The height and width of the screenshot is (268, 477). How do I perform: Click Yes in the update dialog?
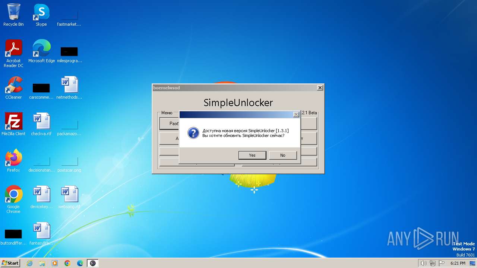click(x=252, y=155)
